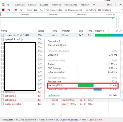The image size is (123, 122).
Task: Check the Disable cache option
Action: pyautogui.click(x=66, y=10)
